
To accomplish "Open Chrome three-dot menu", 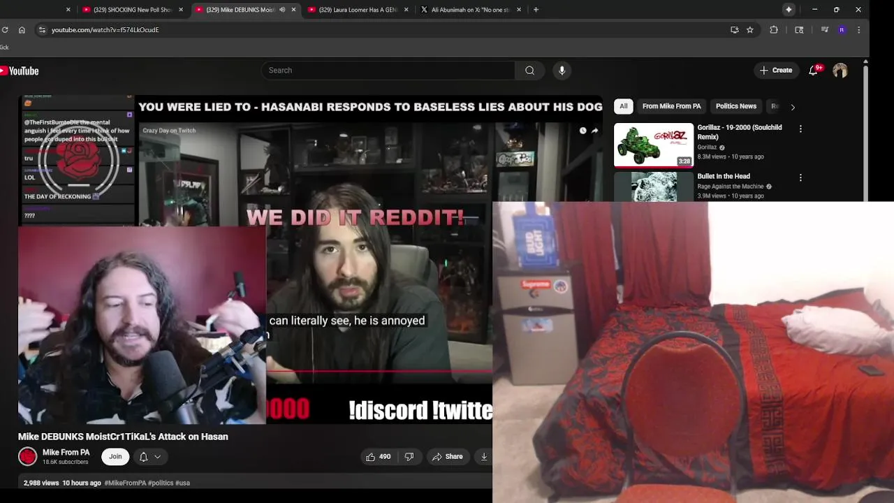I will pyautogui.click(x=858, y=30).
